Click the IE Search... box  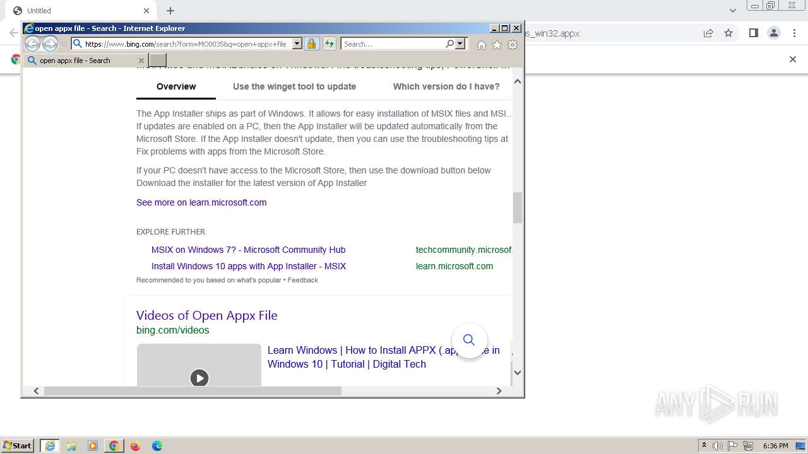[x=393, y=44]
